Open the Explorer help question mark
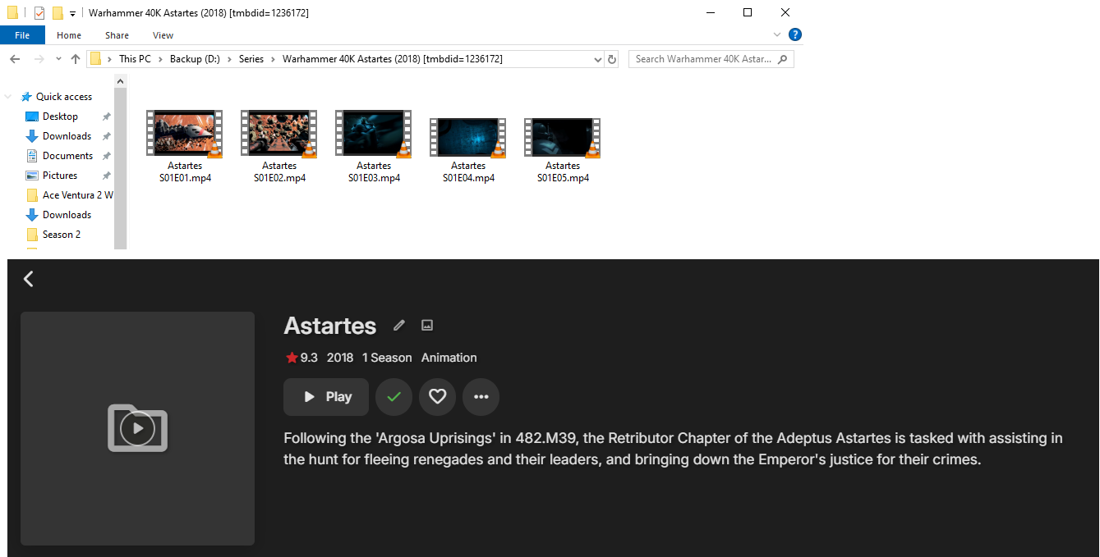 pyautogui.click(x=794, y=34)
